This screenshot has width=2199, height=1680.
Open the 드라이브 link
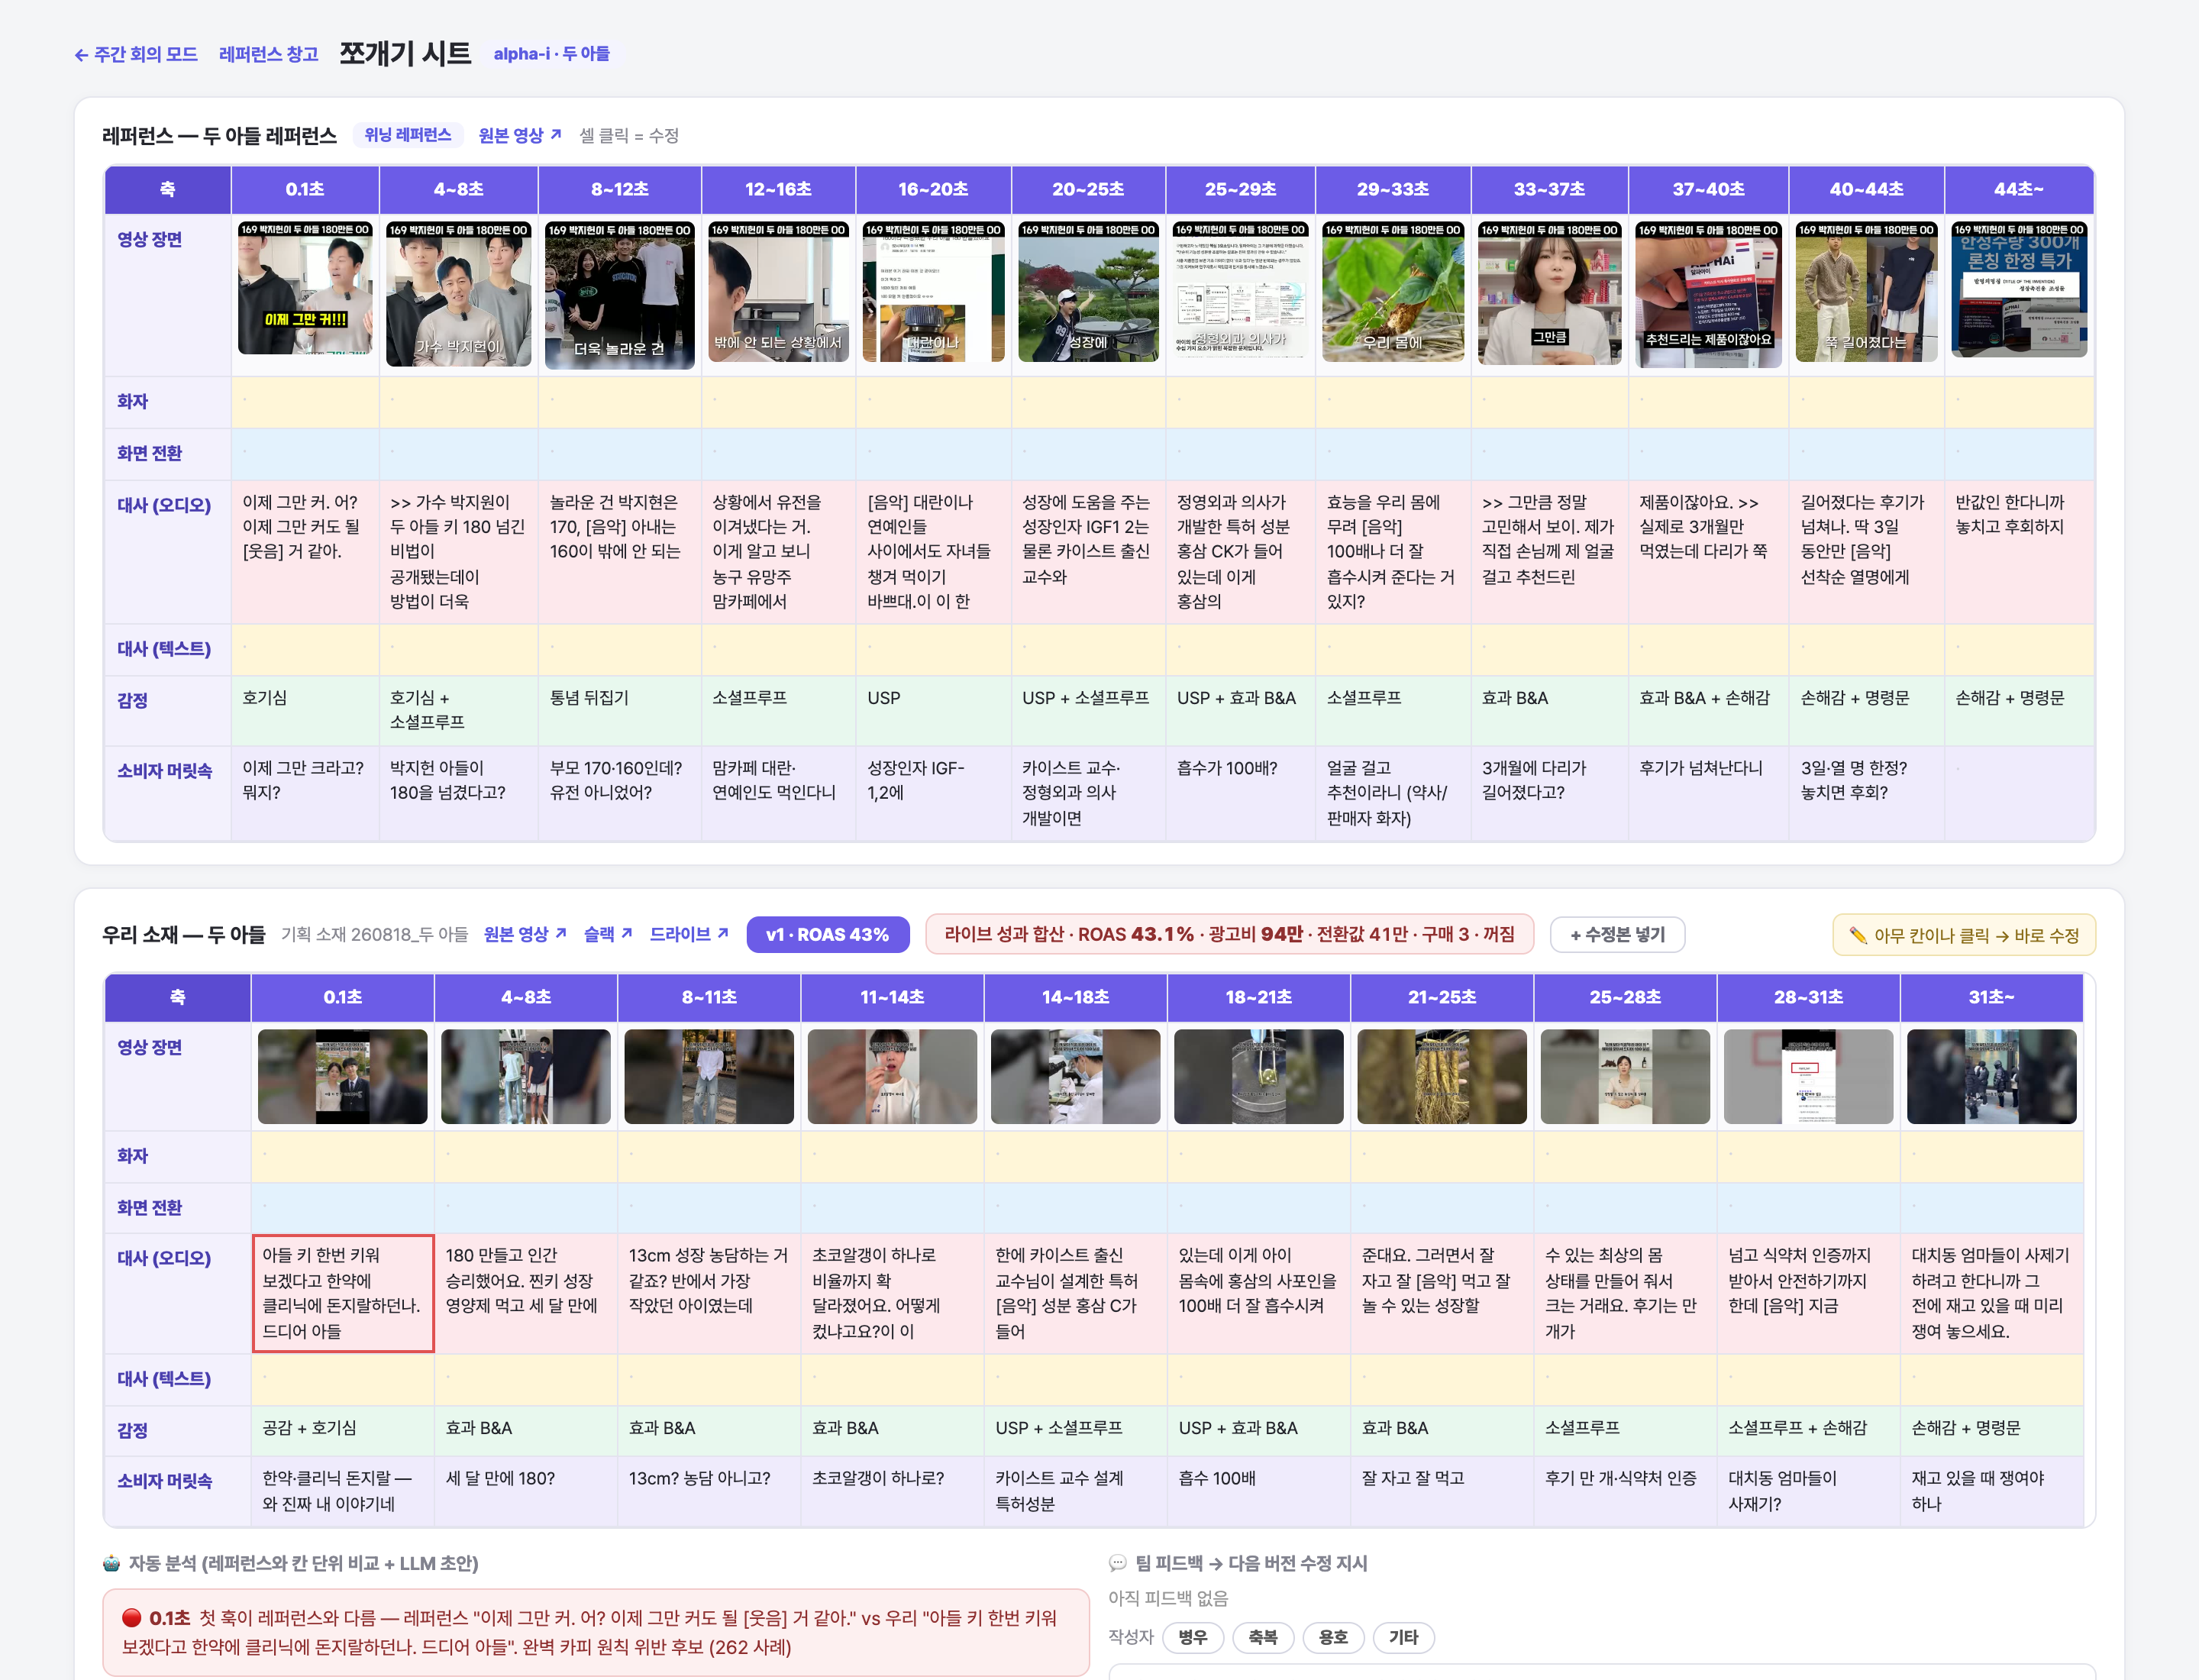(689, 934)
